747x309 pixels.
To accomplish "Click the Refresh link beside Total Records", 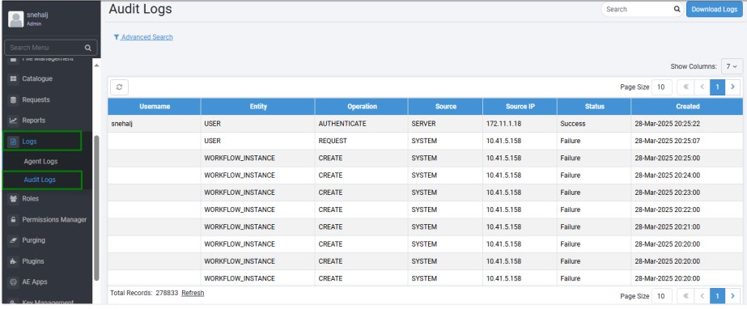I will tap(193, 293).
